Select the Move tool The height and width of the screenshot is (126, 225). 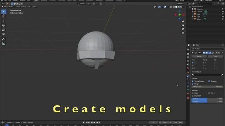[x=4, y=21]
